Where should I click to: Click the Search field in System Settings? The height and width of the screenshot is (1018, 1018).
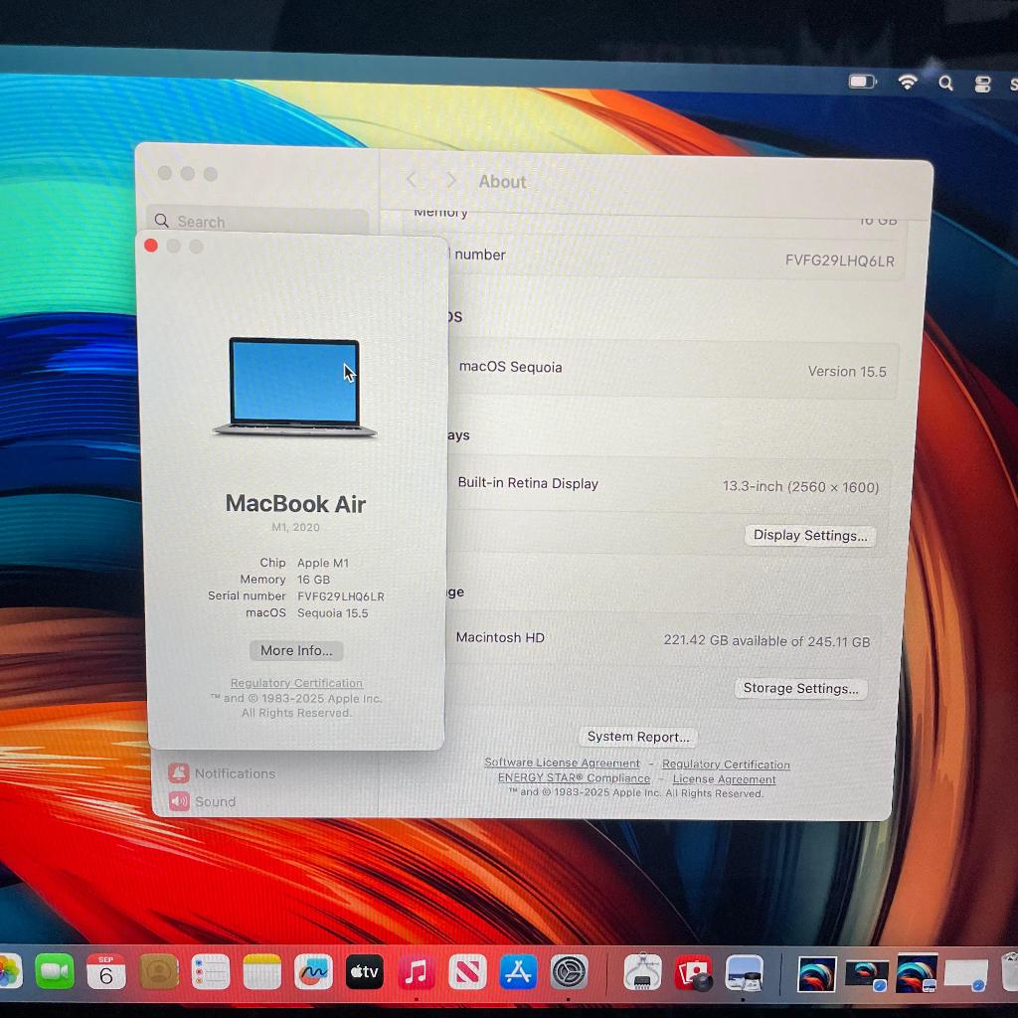(x=258, y=222)
